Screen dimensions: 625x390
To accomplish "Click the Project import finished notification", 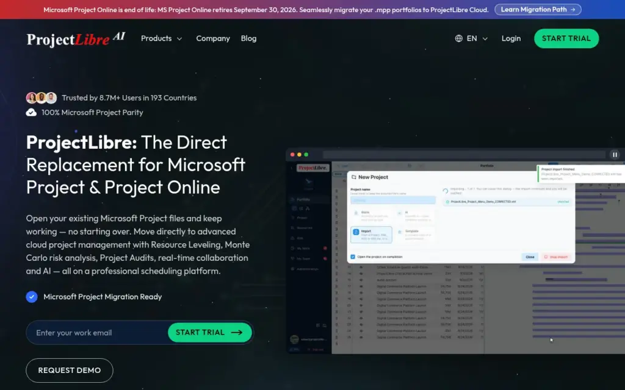I will pos(581,174).
